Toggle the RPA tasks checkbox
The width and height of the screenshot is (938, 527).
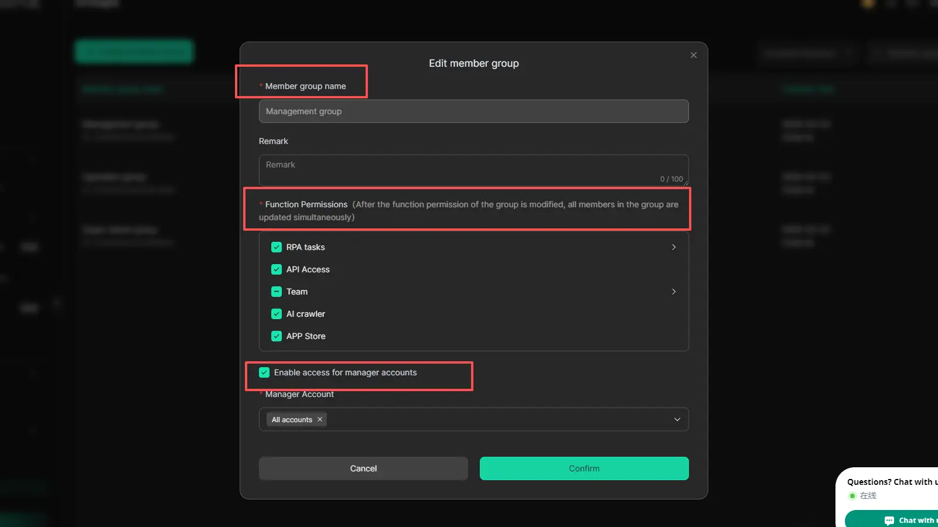pyautogui.click(x=277, y=247)
